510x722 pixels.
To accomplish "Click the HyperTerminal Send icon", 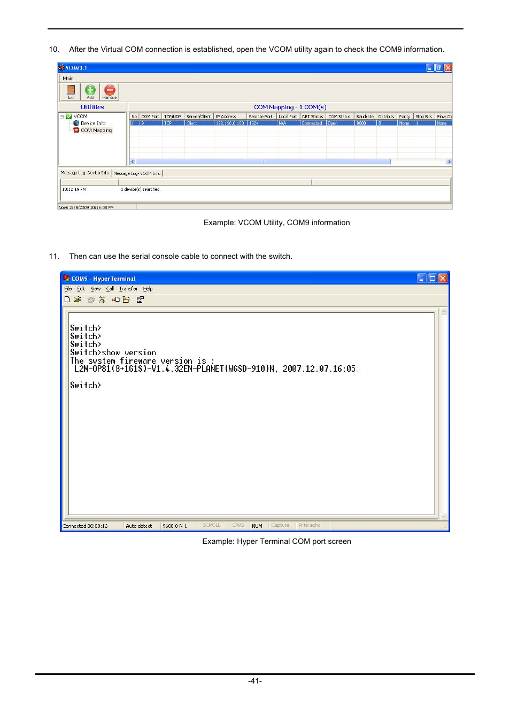I will (115, 299).
